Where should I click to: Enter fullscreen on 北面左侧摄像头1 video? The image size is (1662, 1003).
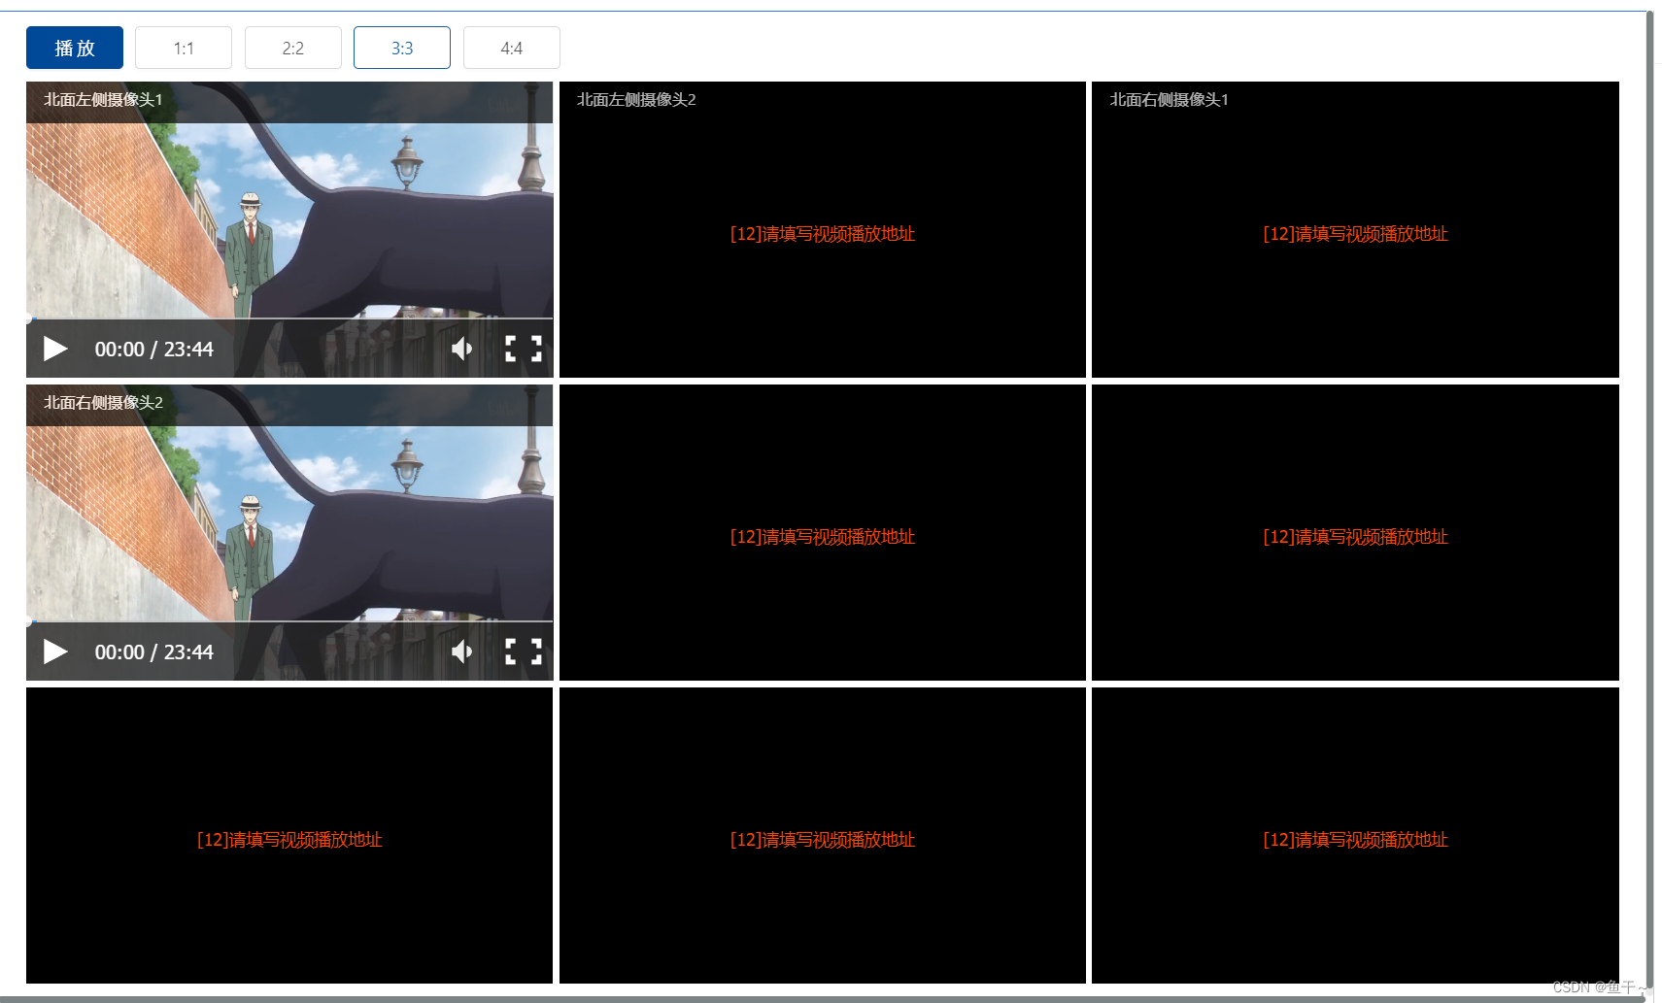pyautogui.click(x=524, y=349)
